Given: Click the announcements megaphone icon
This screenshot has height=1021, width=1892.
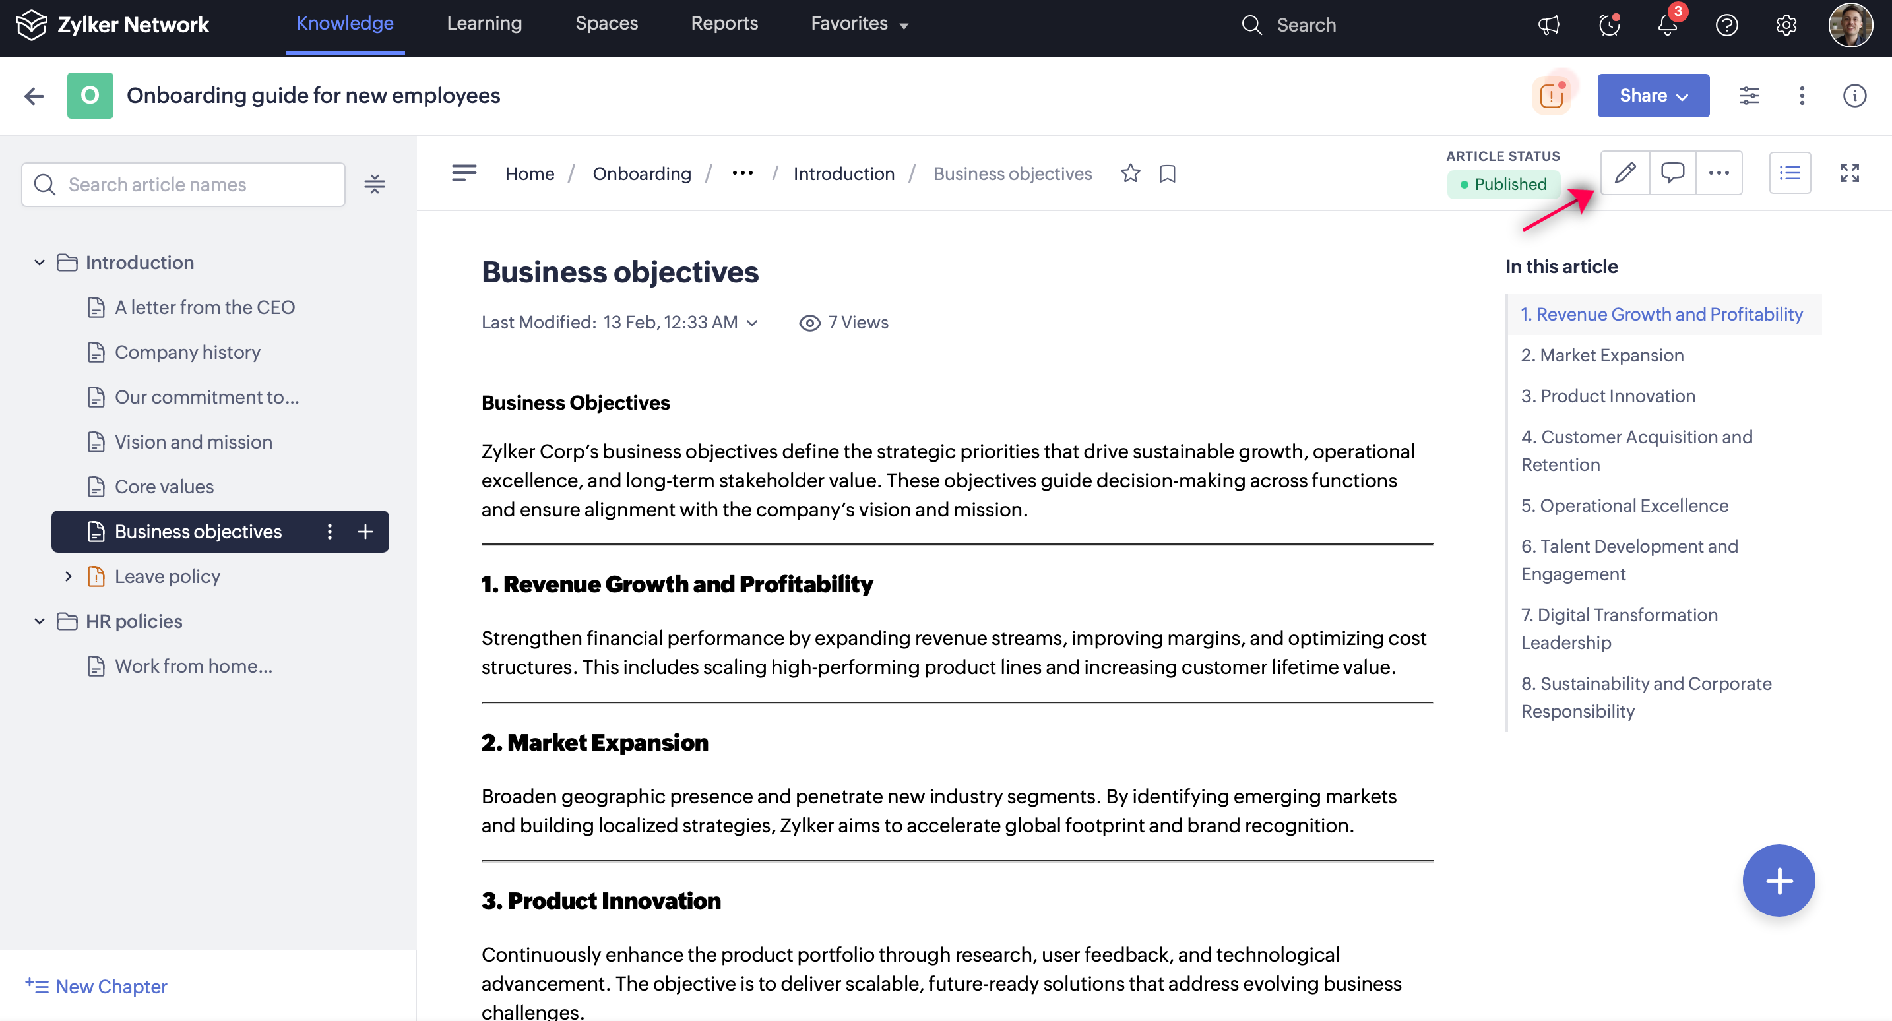Looking at the screenshot, I should [1548, 25].
